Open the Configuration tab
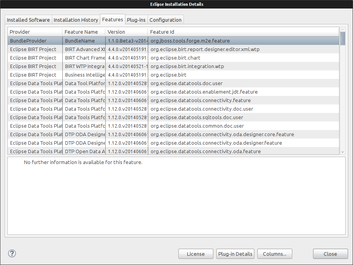353x265 pixels. point(166,20)
